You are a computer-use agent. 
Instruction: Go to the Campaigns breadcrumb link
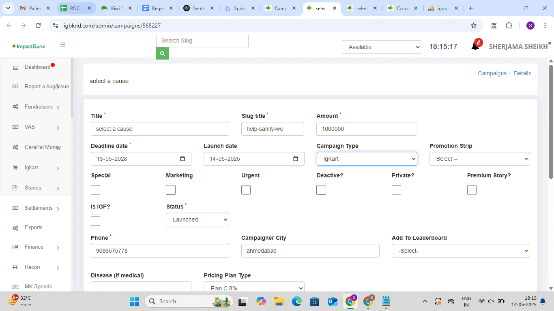click(x=492, y=73)
